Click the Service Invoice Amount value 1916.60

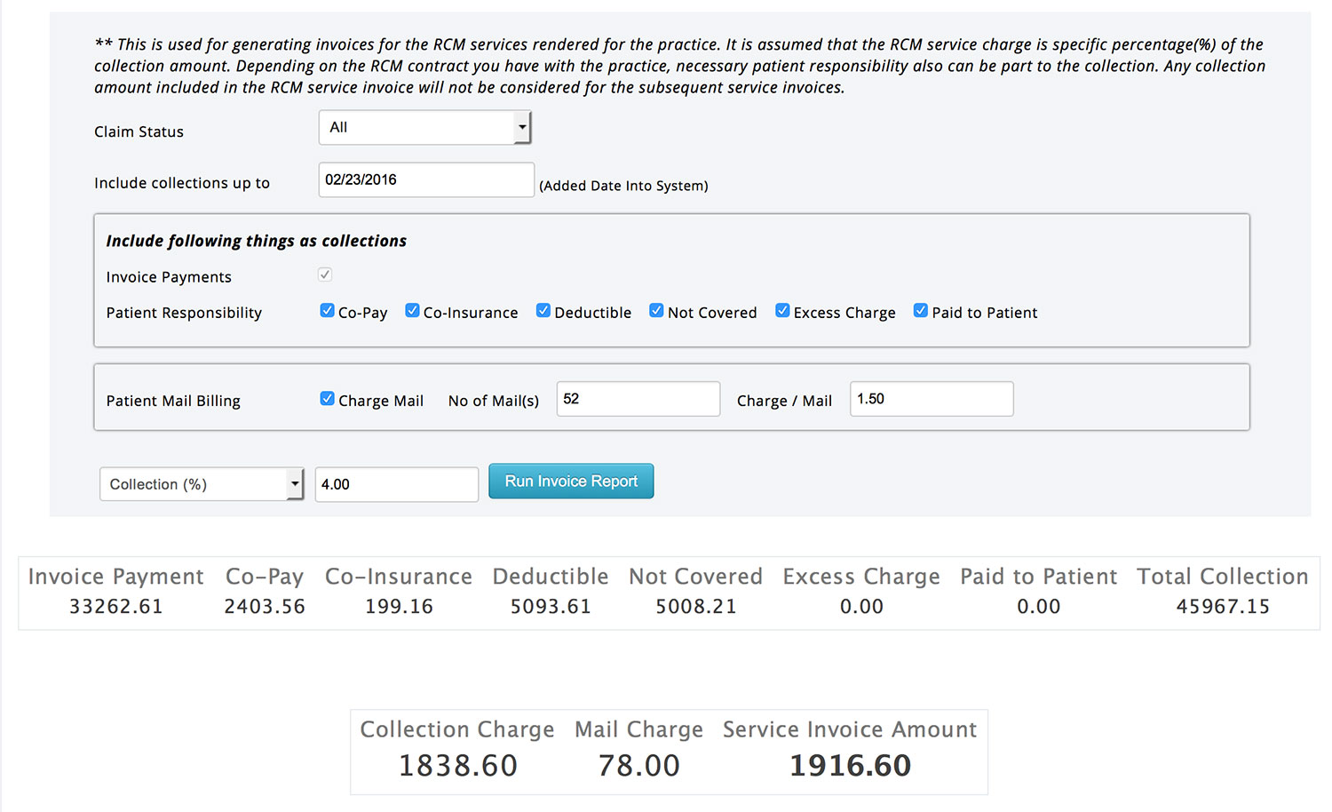[x=850, y=765]
